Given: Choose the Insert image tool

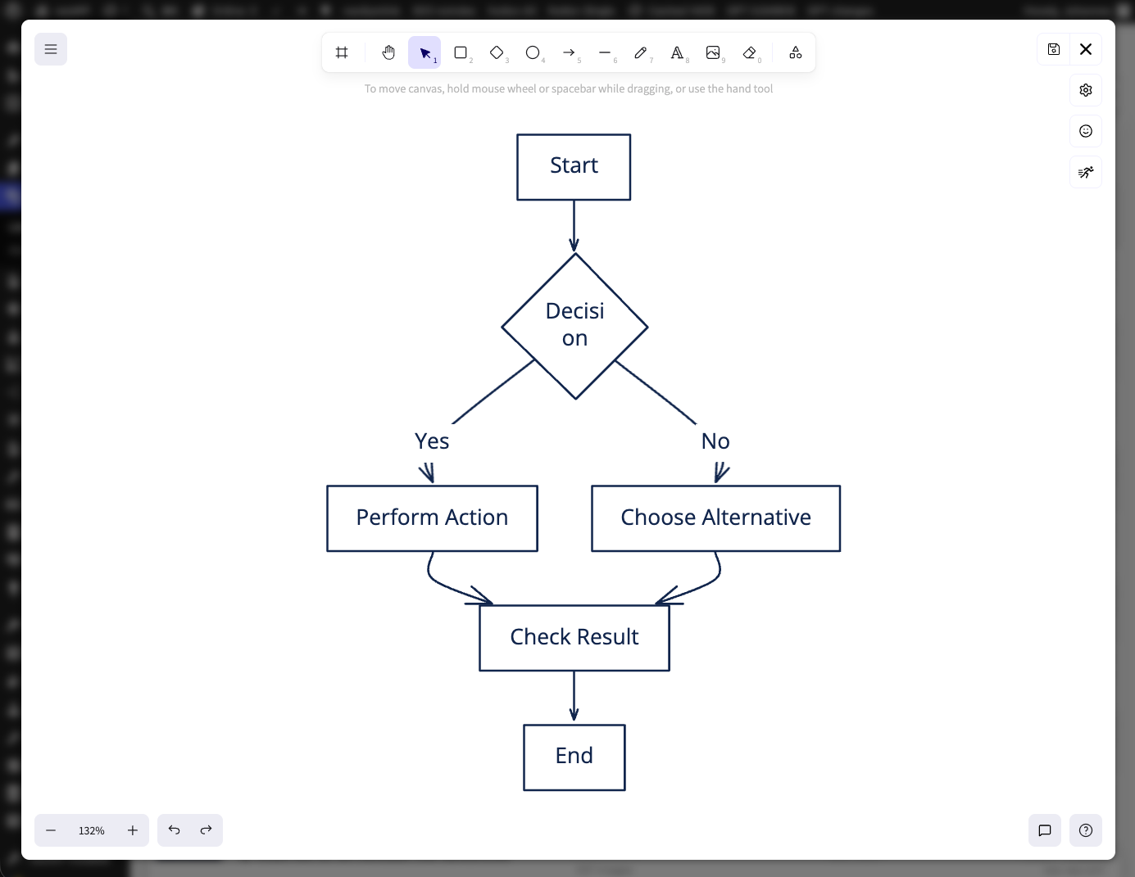Looking at the screenshot, I should [x=713, y=52].
